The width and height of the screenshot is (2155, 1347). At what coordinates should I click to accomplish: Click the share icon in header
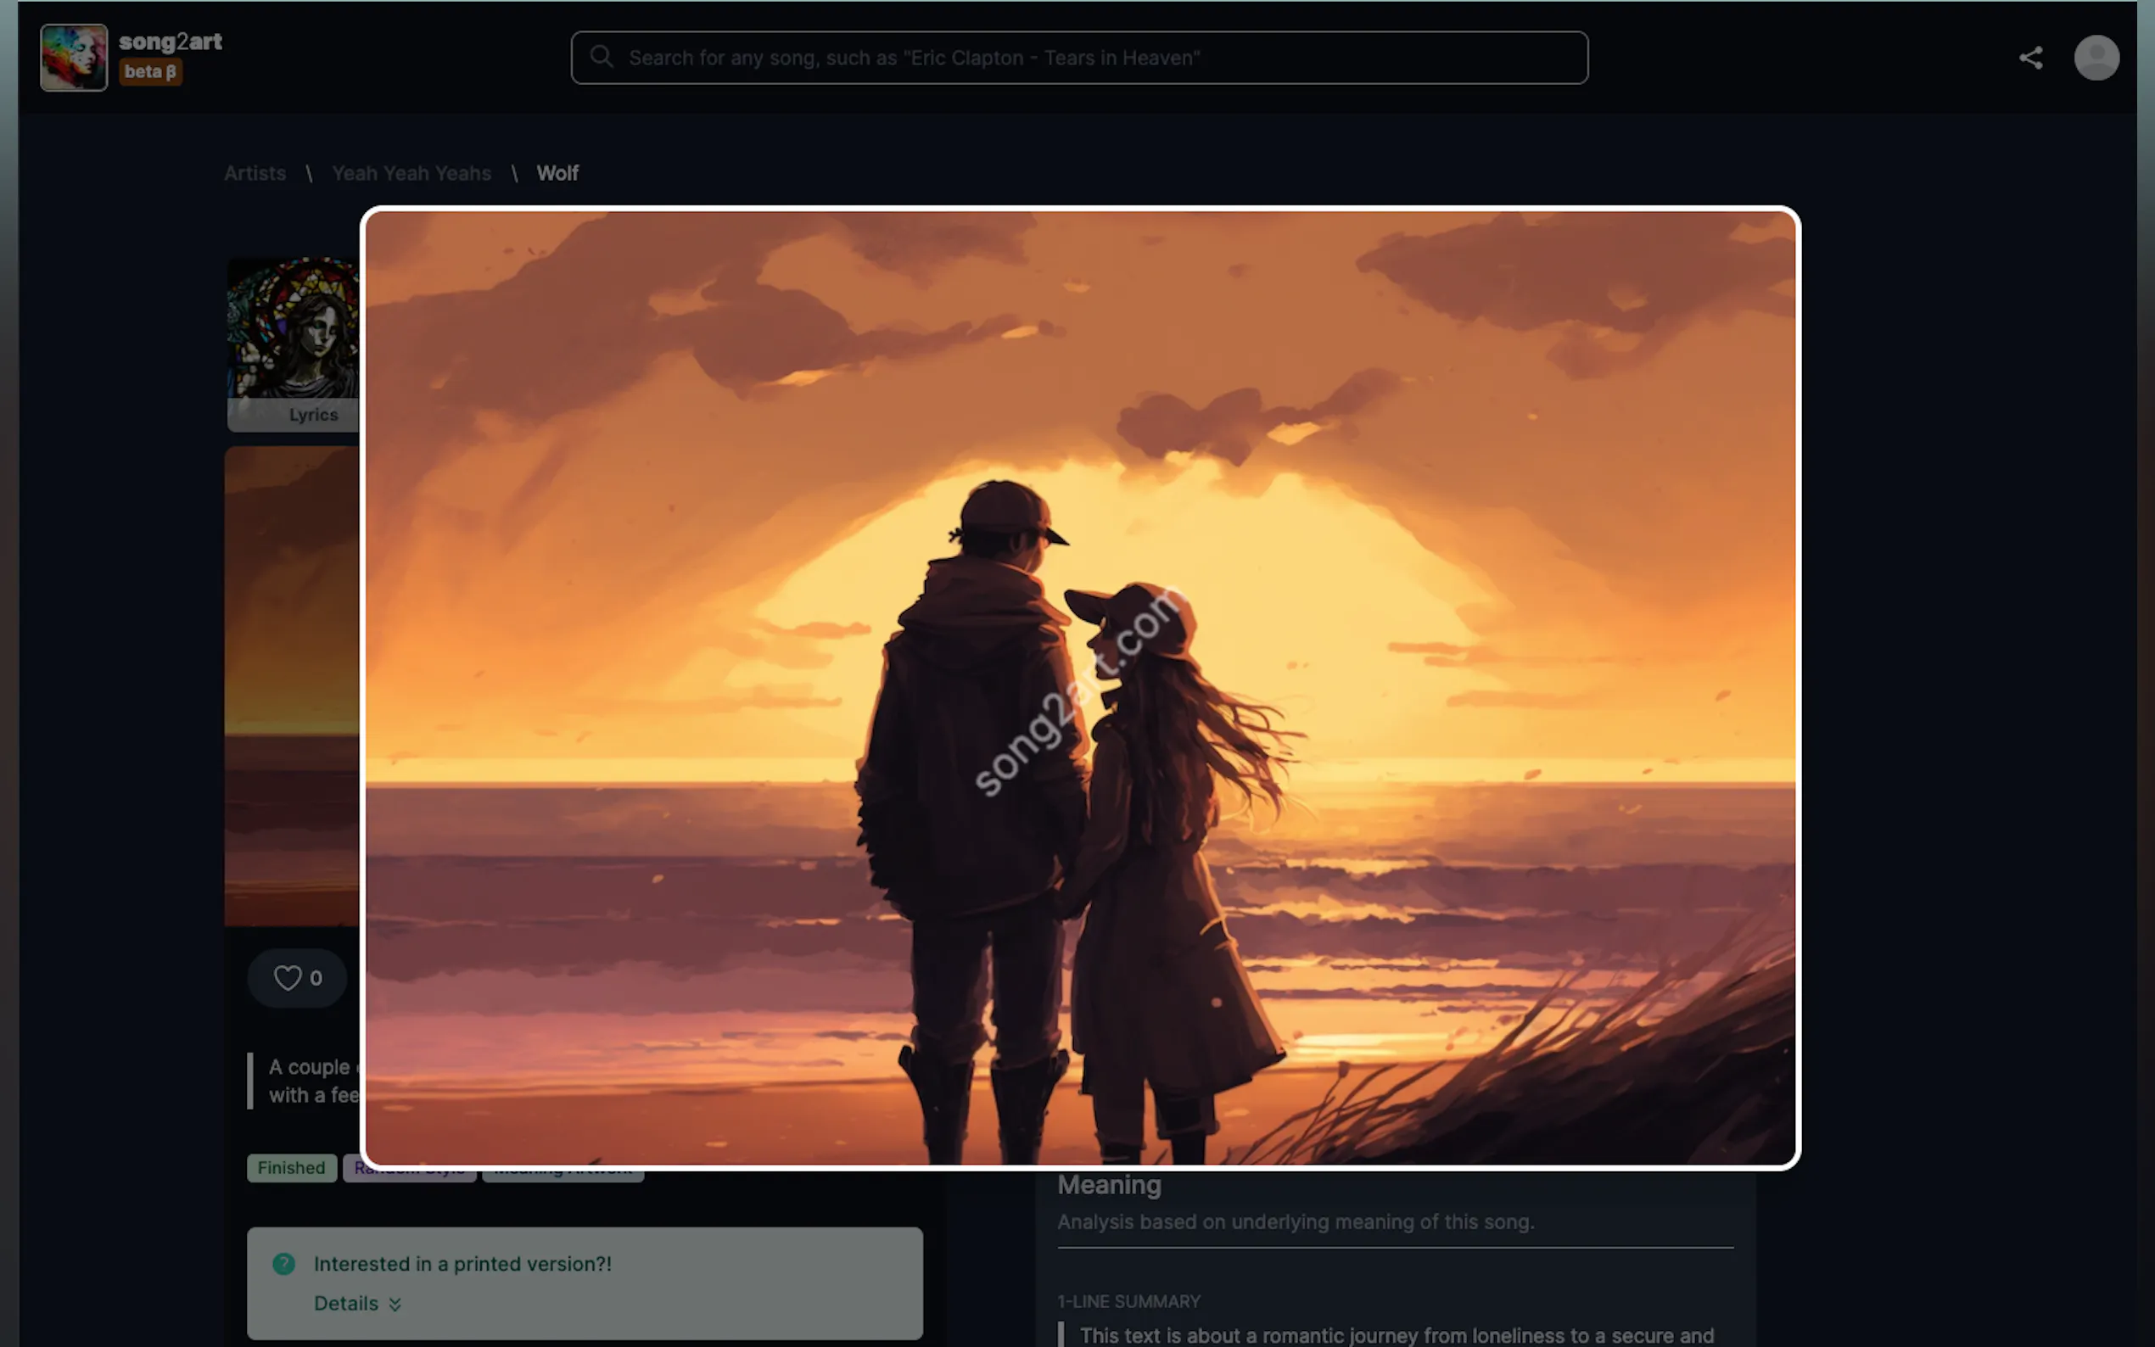2029,58
